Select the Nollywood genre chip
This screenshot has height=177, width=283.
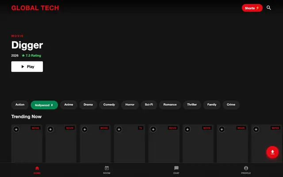click(x=44, y=105)
